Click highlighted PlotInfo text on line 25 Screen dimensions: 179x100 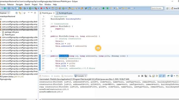(x=63, y=56)
